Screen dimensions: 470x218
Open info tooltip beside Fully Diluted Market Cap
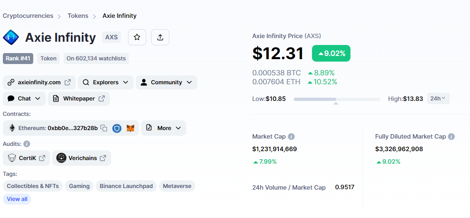[x=451, y=137]
